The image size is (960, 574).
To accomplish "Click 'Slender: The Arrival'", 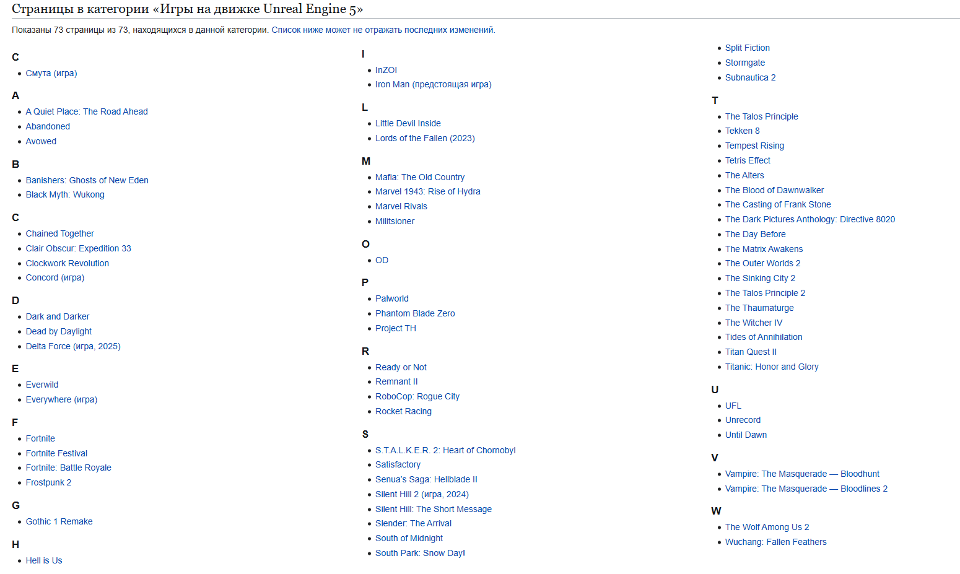I will (x=413, y=523).
